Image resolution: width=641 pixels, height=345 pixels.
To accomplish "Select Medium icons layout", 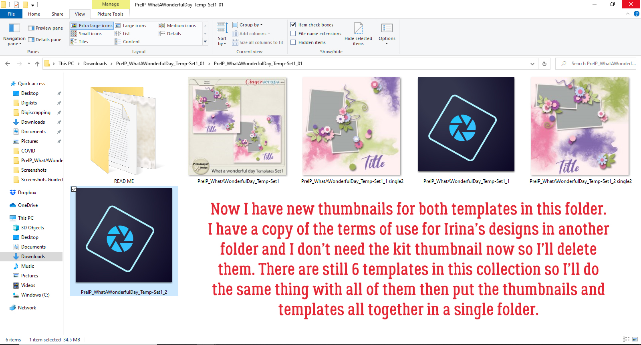I will coord(177,26).
